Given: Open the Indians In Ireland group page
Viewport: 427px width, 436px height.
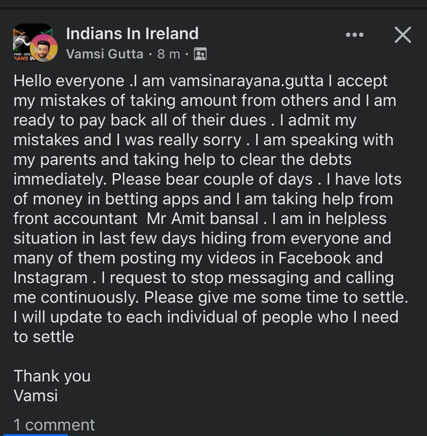Looking at the screenshot, I should click(x=132, y=33).
